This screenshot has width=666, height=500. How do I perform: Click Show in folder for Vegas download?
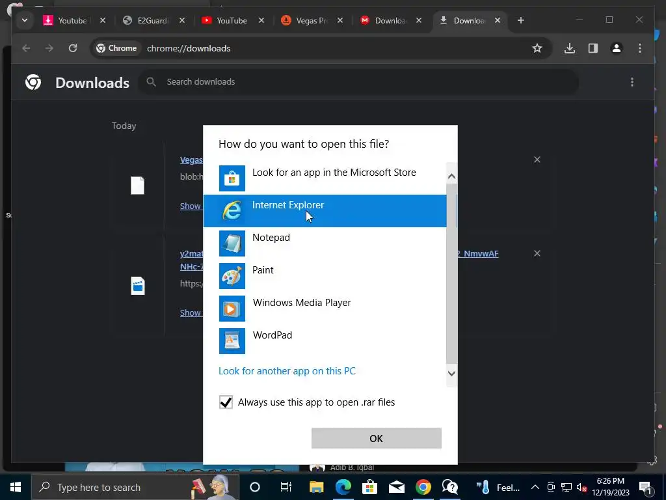coord(191,206)
